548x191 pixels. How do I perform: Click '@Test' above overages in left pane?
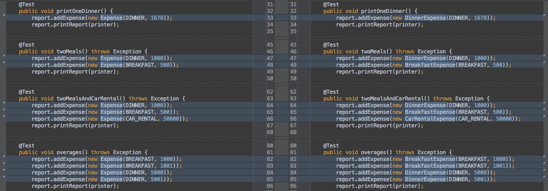pos(26,145)
